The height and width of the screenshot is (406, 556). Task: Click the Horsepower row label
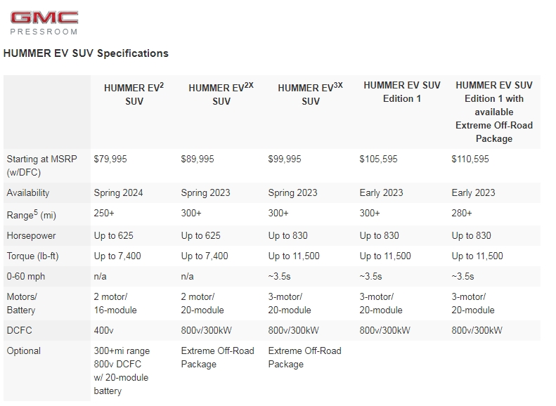tap(31, 235)
